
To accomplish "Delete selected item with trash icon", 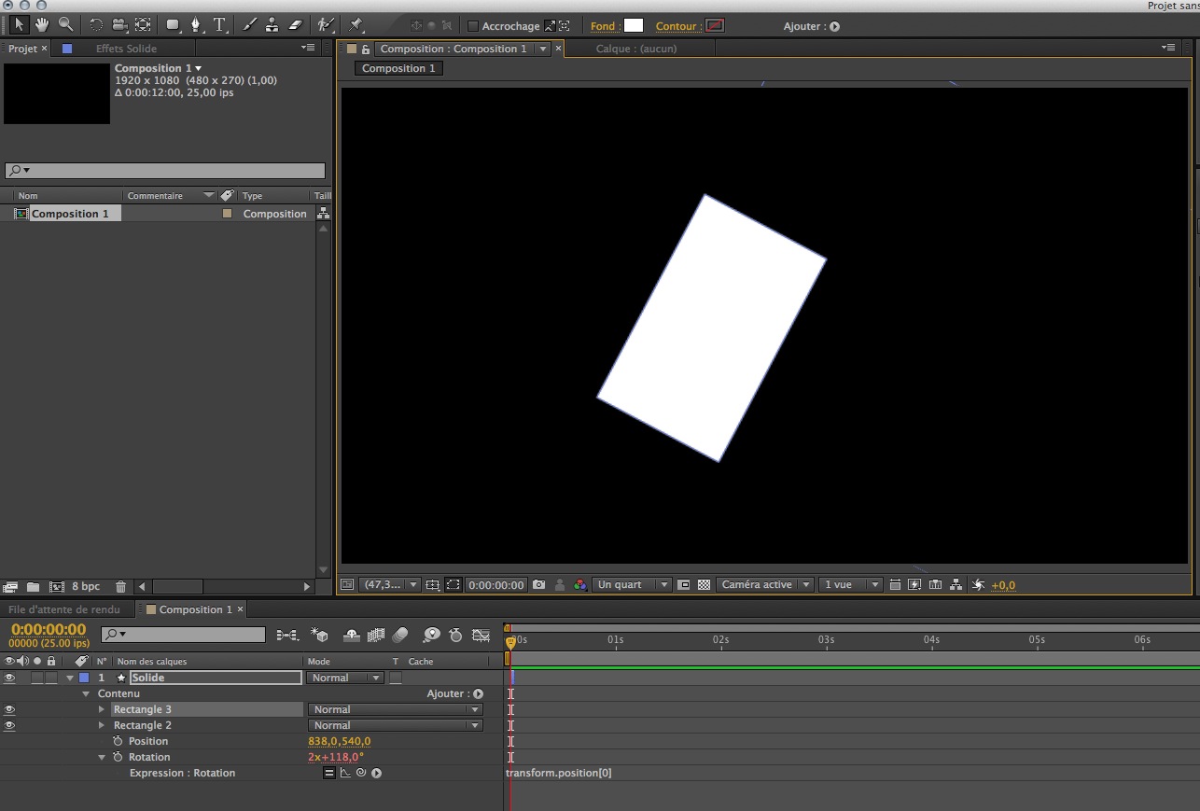I will 120,587.
